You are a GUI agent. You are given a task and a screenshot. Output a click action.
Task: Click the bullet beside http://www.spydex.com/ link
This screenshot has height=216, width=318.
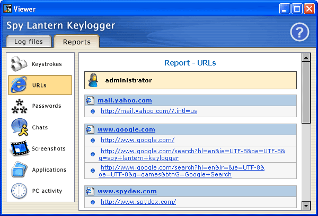coord(93,202)
